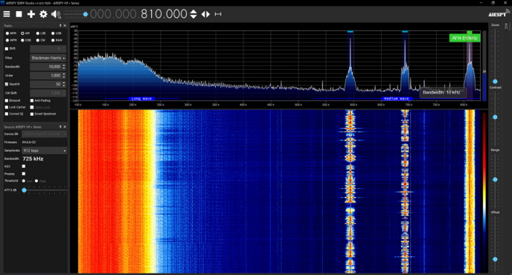Increase frequency with the up stepper arrow

click(193, 11)
